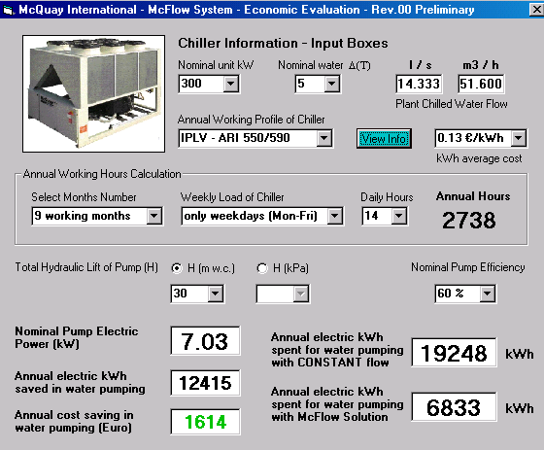This screenshot has height=450, width=544.
Task: Click the 'Chiller Information - Input Boxes' heading
Action: pyautogui.click(x=283, y=44)
